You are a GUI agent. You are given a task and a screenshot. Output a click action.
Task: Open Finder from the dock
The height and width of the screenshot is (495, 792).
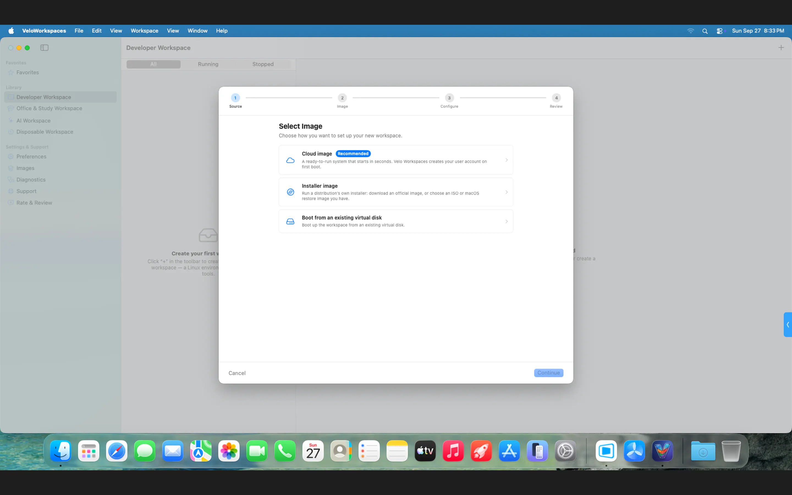click(x=61, y=451)
